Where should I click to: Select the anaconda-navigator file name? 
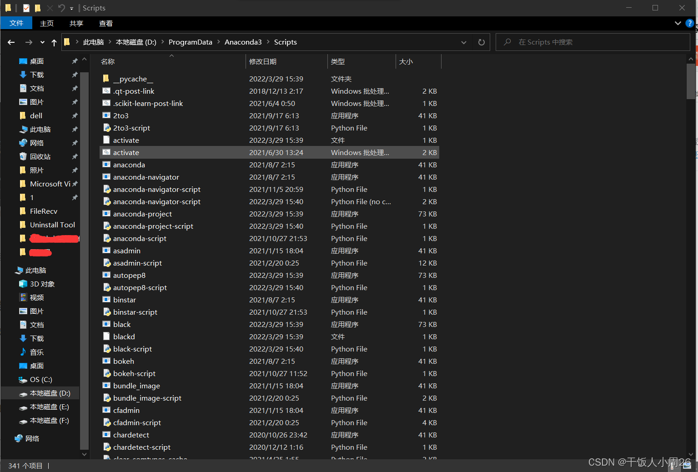146,177
